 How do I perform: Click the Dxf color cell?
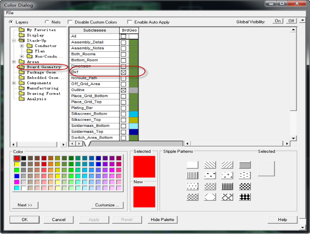133,73
